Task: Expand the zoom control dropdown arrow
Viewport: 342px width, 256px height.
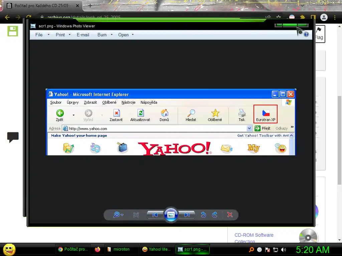Action: pyautogui.click(x=122, y=215)
